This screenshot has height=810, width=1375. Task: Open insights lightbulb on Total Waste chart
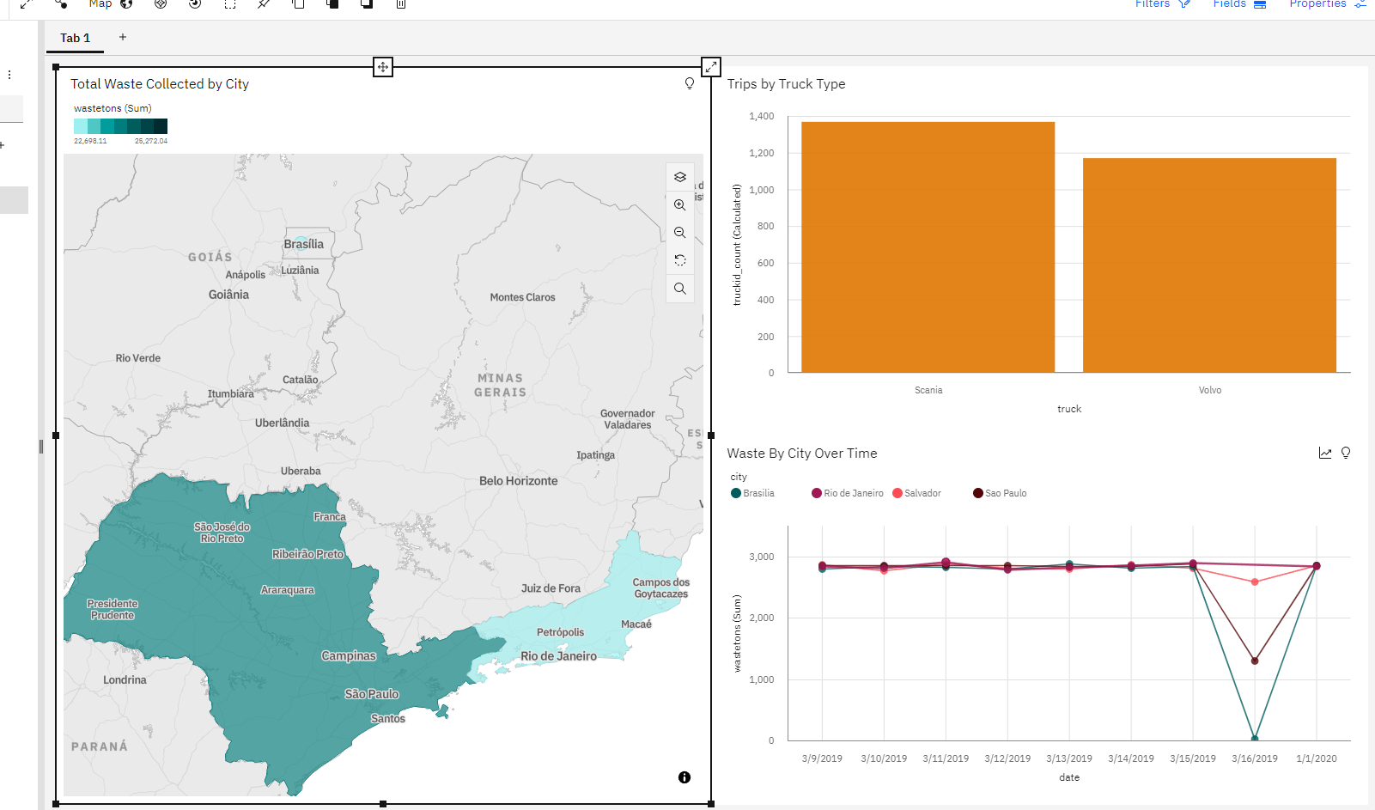688,83
